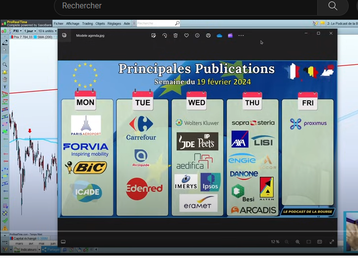The width and height of the screenshot is (358, 258).
Task: Click the ProRealTime search magnifier icon
Action: click(177, 23)
